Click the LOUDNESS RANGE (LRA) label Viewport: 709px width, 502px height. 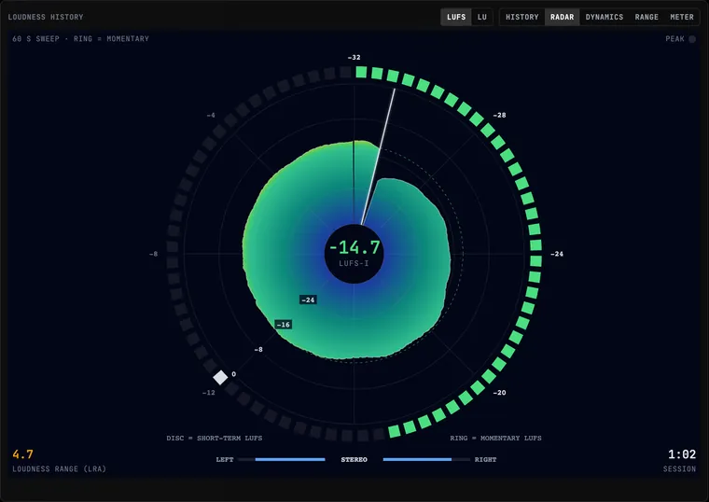pyautogui.click(x=59, y=469)
